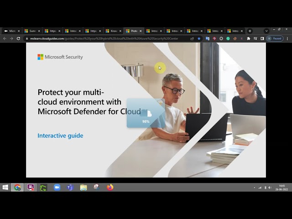Open the K extension icon
The image size is (292, 219).
pos(241,38)
